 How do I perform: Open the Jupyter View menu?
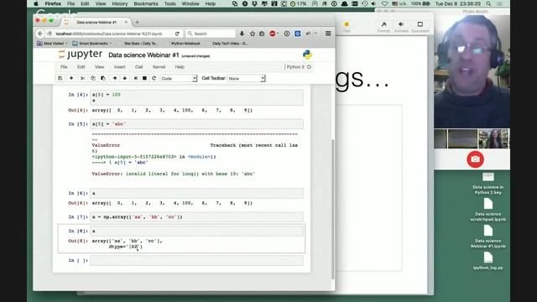pos(99,67)
